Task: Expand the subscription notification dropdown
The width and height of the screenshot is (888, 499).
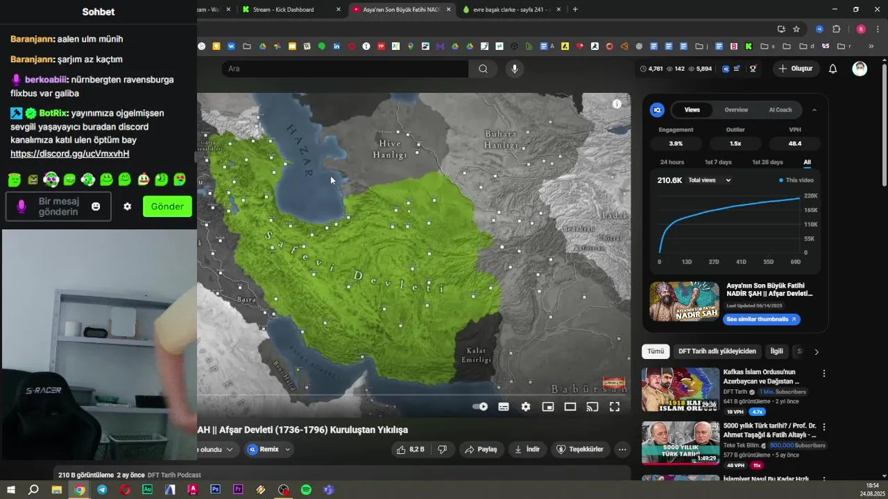Action: (230, 449)
